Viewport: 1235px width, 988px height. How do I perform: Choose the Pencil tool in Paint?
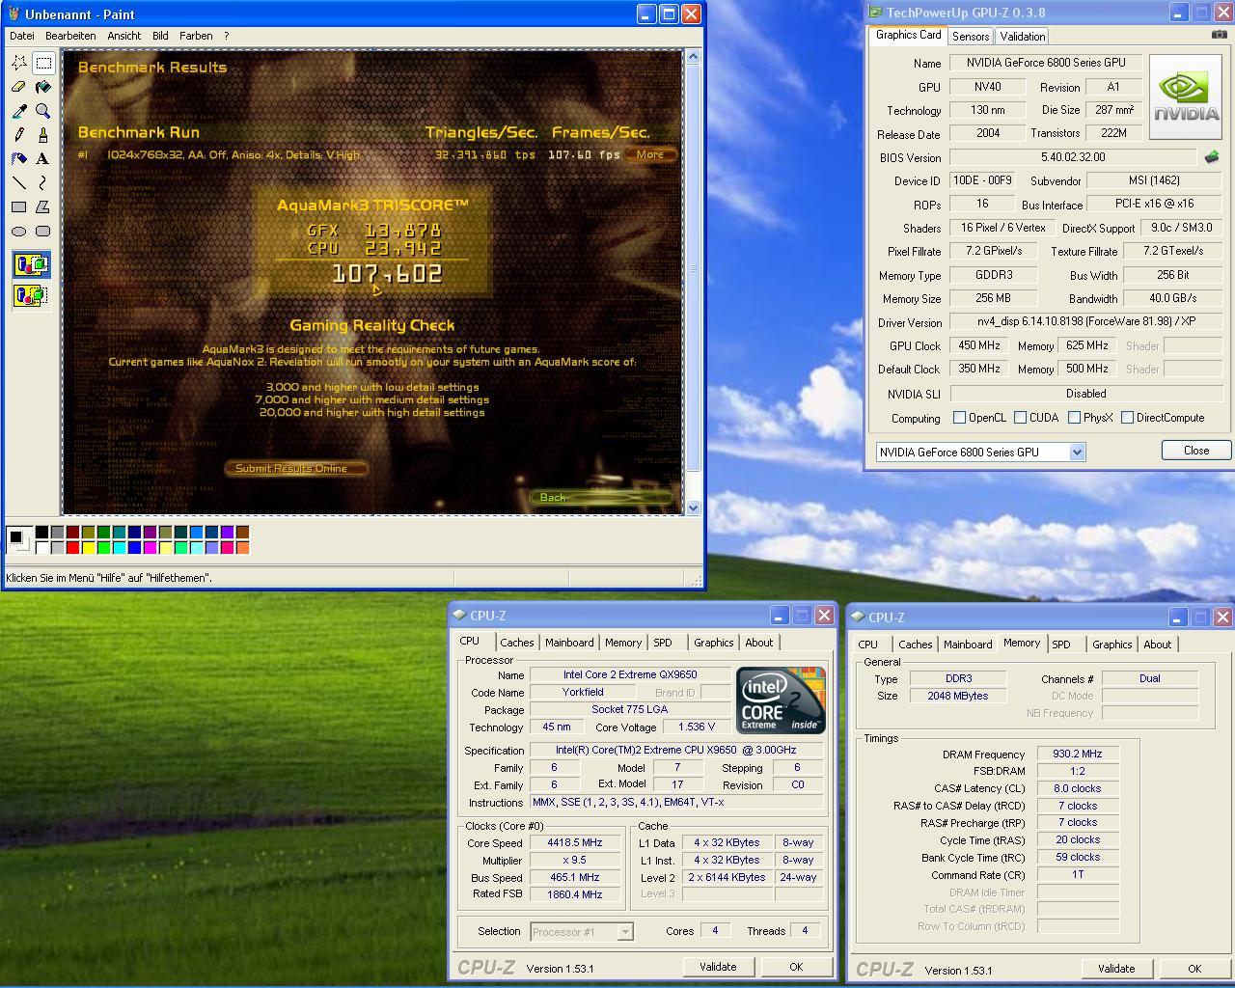(x=19, y=135)
